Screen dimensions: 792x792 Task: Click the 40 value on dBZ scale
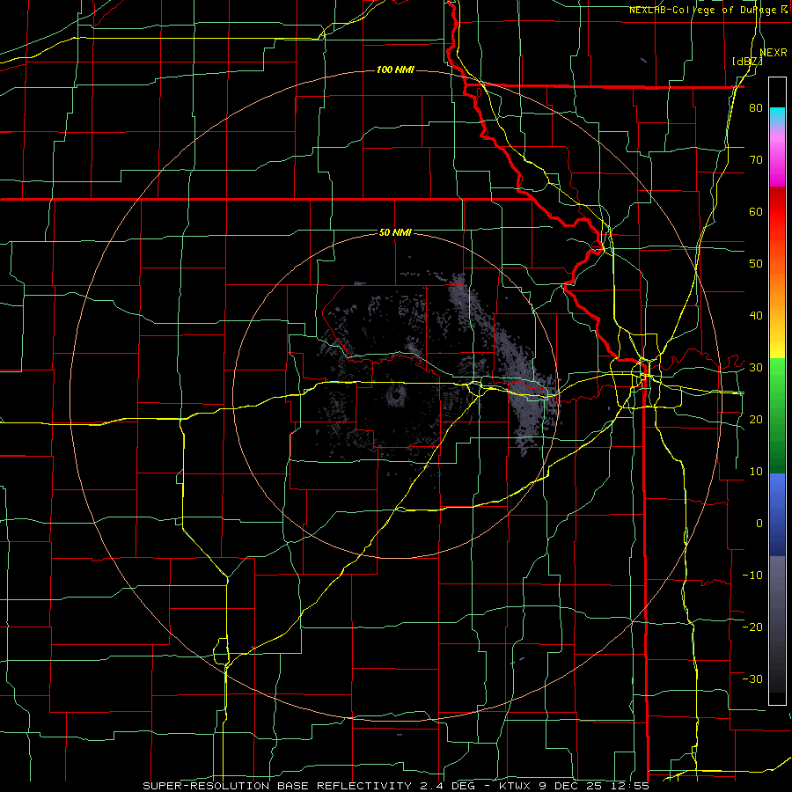[756, 316]
